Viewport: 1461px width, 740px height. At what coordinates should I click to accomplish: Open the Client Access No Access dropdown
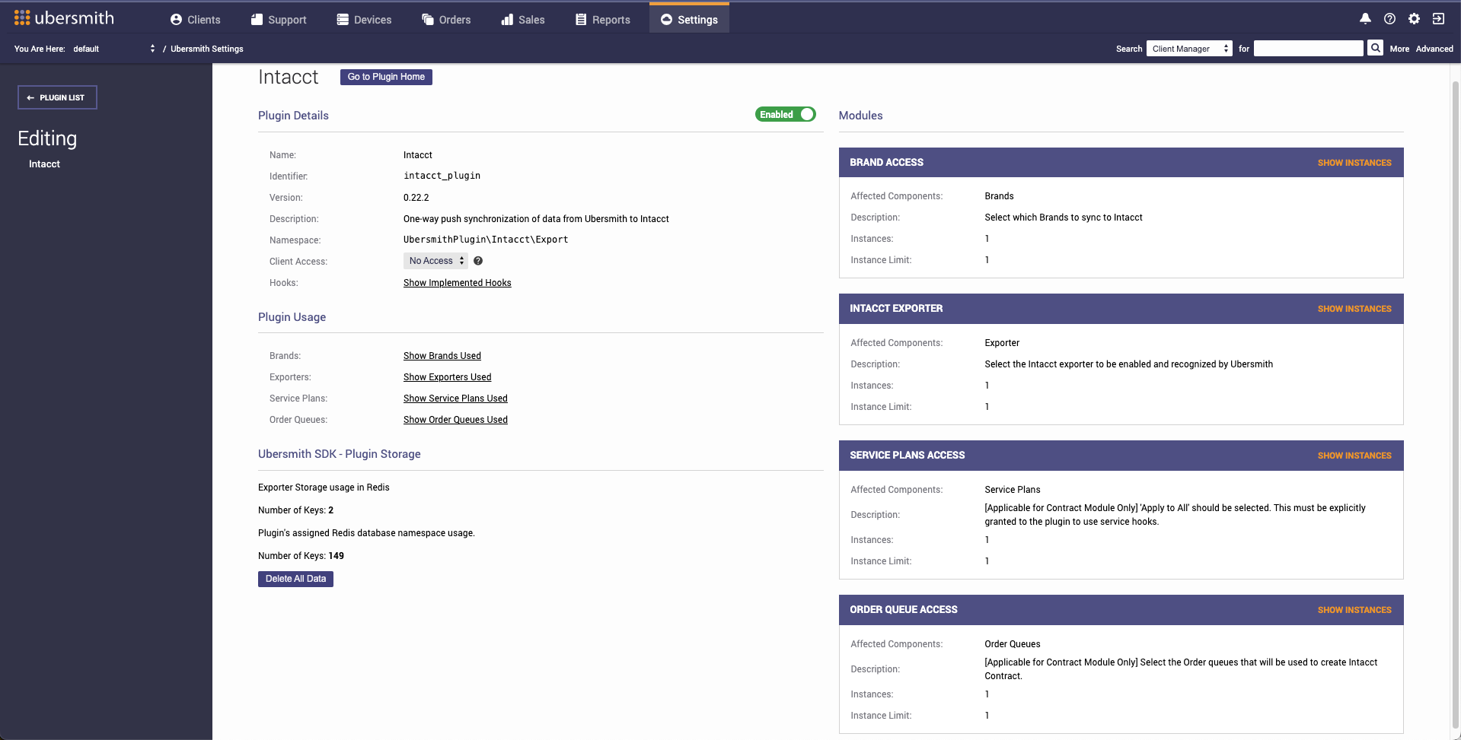(435, 261)
